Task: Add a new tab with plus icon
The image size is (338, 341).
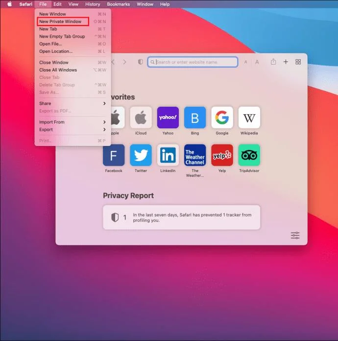Action: (x=286, y=62)
